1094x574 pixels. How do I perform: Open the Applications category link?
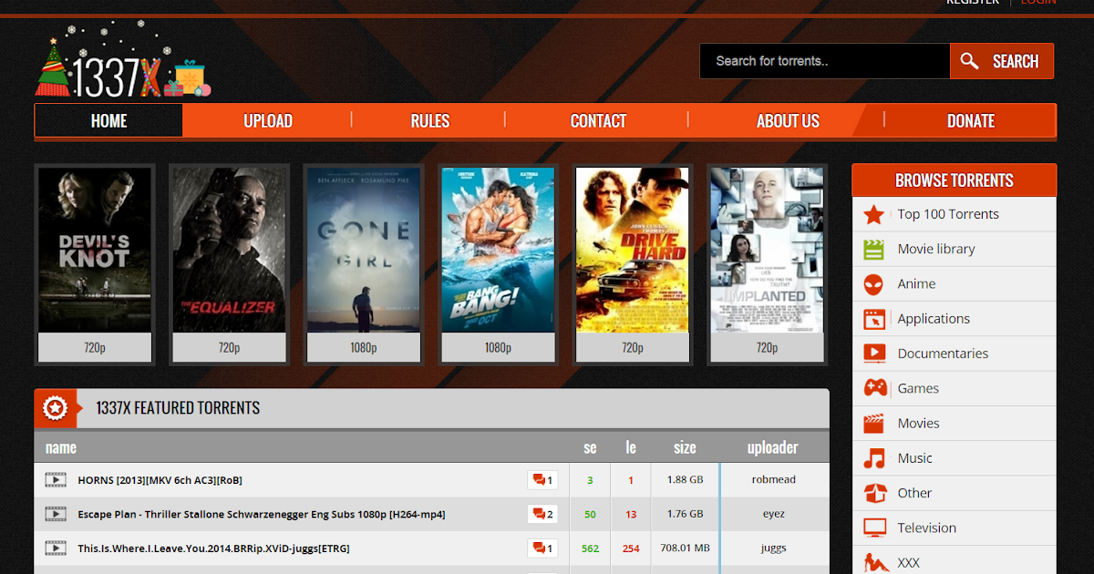click(934, 319)
